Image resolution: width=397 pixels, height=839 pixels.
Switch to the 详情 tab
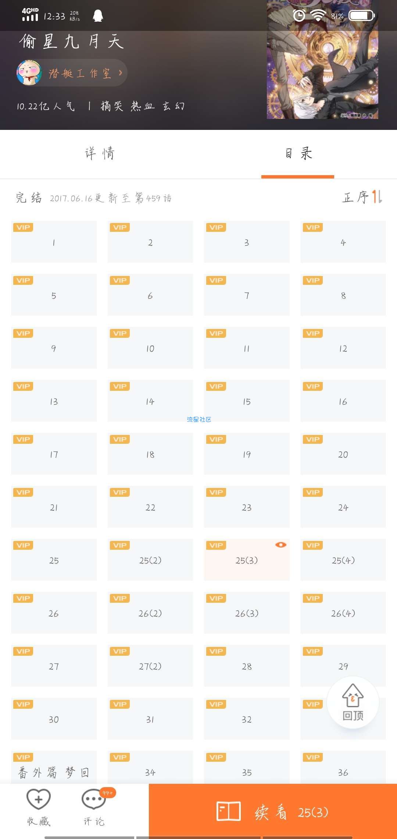coord(99,153)
